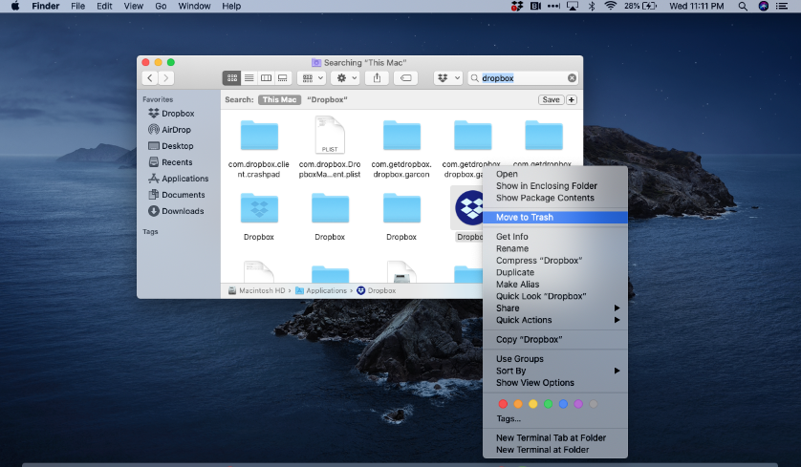Go back in Finder
This screenshot has height=467, width=801.
[x=150, y=78]
